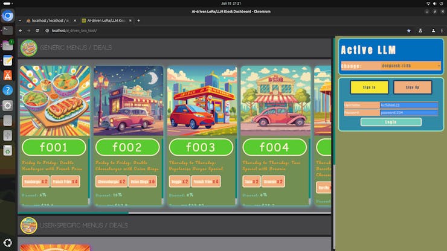Viewport: 447px width, 251px height.
Task: Bookmark this page with the star icon
Action: point(408,30)
